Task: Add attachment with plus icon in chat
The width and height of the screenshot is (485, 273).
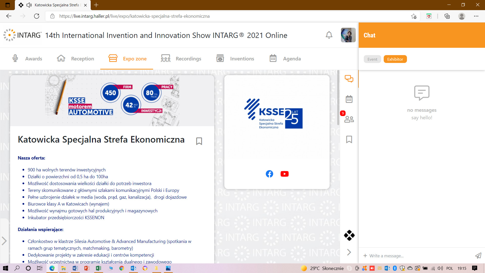Action: coord(365,256)
